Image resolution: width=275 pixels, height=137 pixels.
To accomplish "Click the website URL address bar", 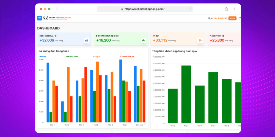I will (x=145, y=9).
